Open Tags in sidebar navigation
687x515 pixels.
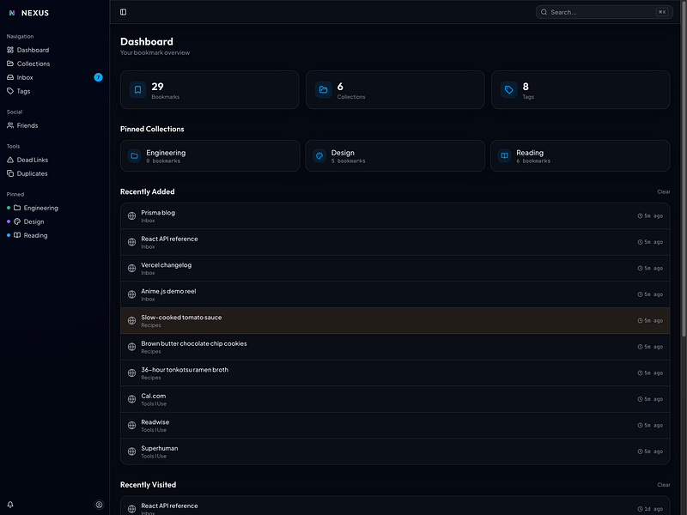[54, 91]
